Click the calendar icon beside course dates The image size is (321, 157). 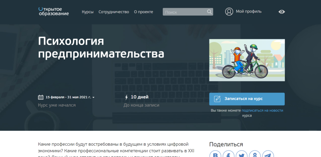(x=41, y=97)
